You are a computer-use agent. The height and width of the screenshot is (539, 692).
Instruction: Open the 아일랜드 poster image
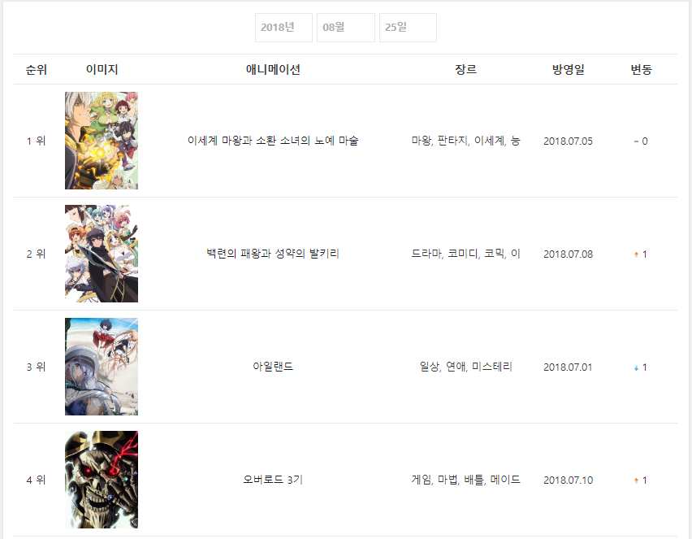pos(101,367)
